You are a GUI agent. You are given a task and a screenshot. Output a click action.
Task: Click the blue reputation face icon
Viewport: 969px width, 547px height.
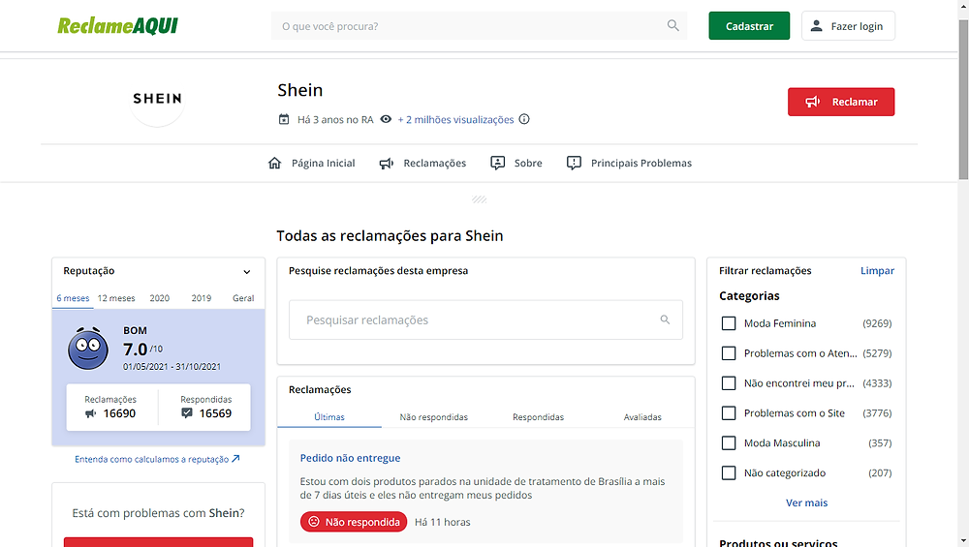(x=88, y=349)
